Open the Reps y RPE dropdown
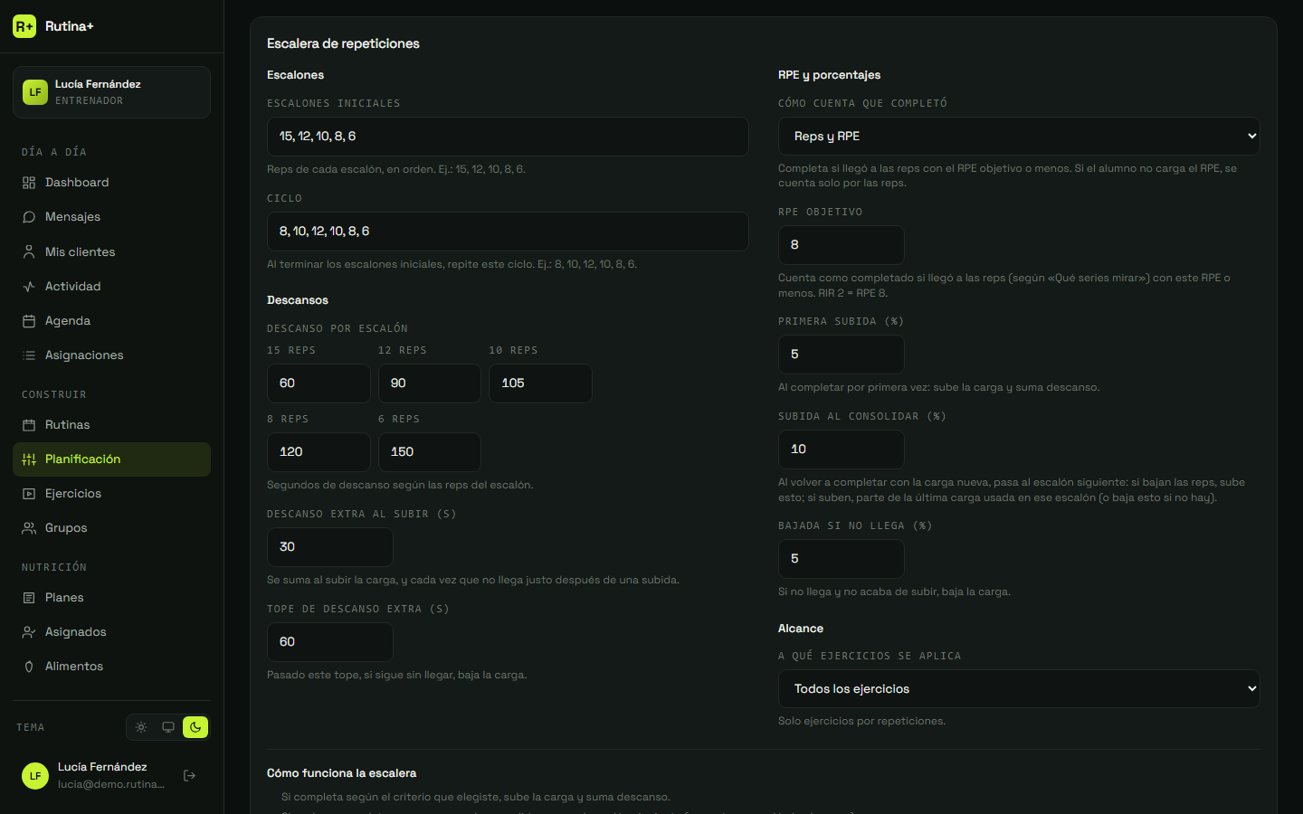The height and width of the screenshot is (814, 1303). (x=1019, y=136)
